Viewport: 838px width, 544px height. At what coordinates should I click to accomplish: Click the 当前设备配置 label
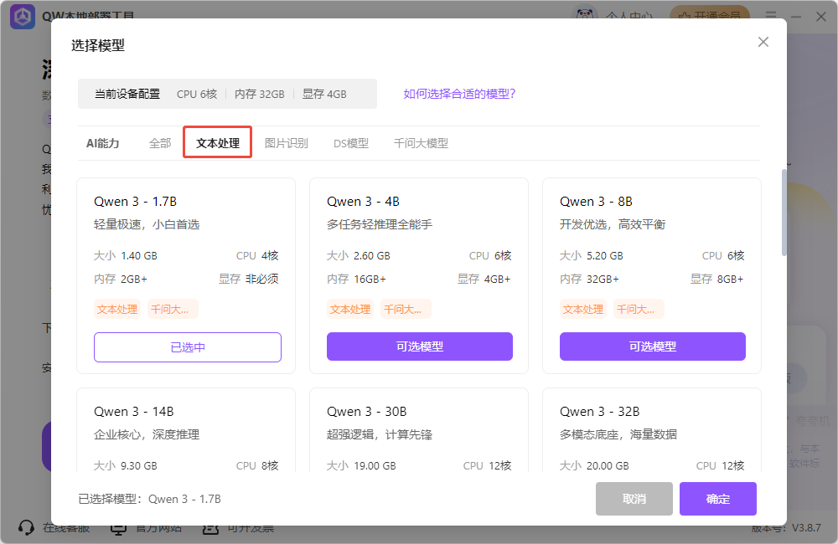click(x=127, y=94)
